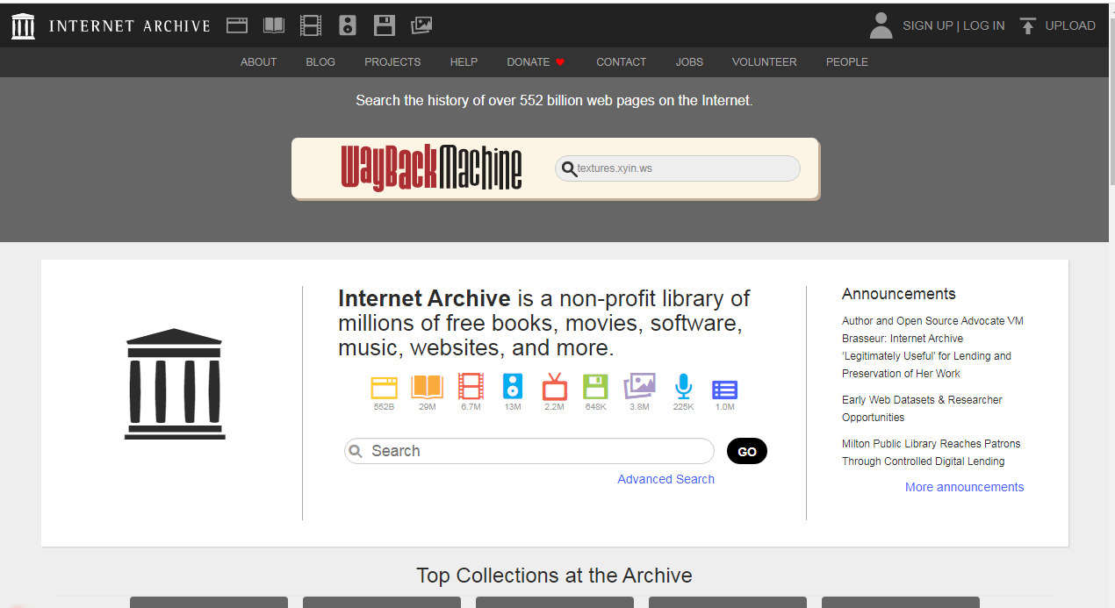Open the DONATE menu item
The image size is (1115, 608).
(x=529, y=62)
